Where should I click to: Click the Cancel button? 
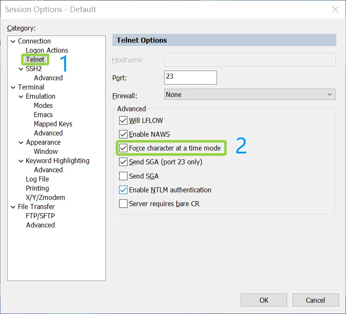pyautogui.click(x=315, y=300)
